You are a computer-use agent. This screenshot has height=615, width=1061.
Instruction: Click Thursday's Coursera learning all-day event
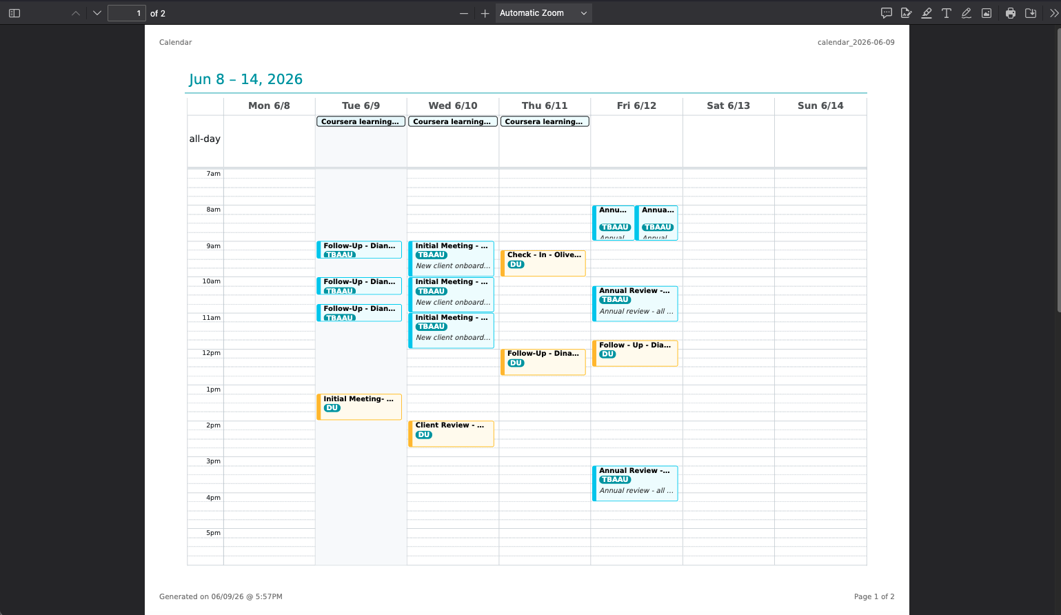(544, 121)
